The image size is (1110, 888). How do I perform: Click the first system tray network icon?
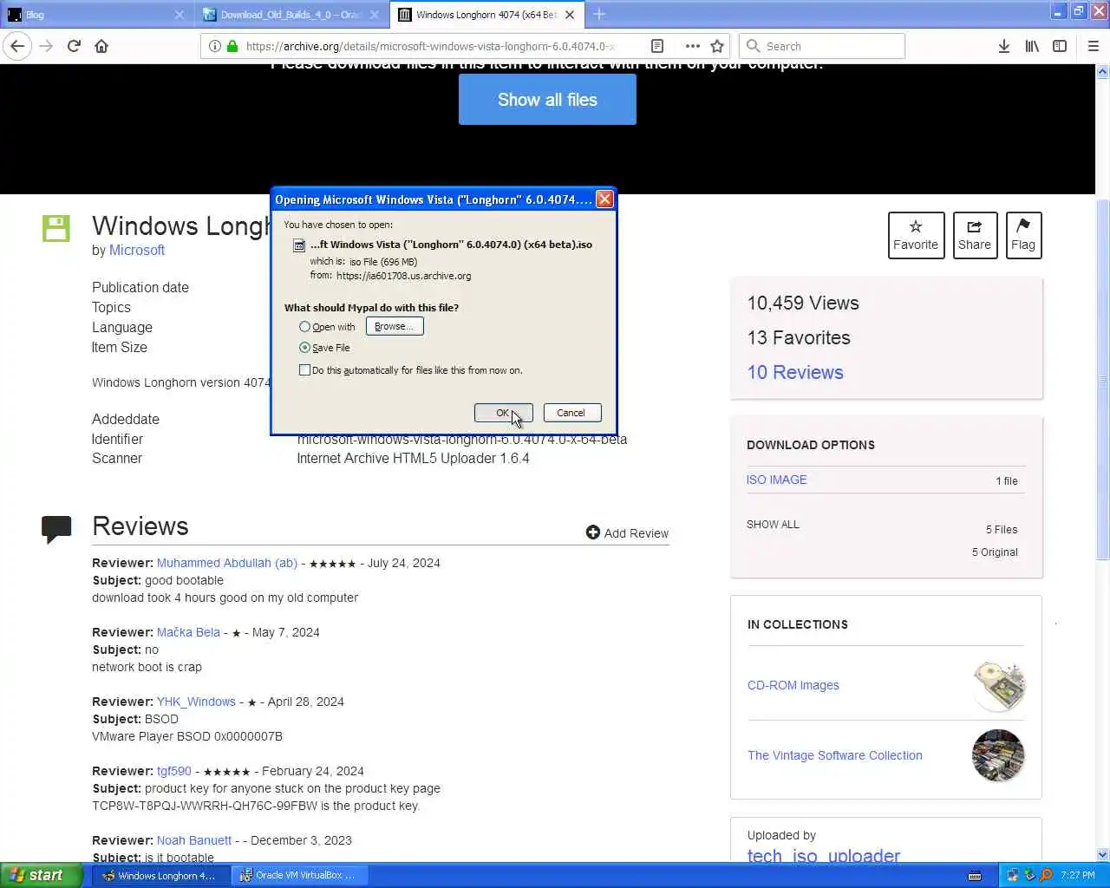click(x=1013, y=875)
